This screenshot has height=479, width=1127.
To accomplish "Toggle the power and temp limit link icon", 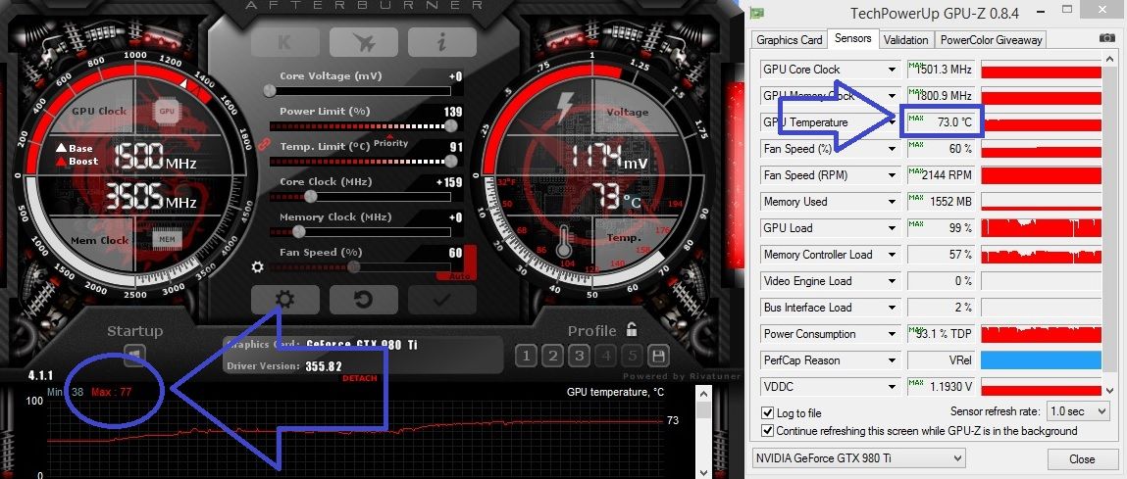I will 264,144.
